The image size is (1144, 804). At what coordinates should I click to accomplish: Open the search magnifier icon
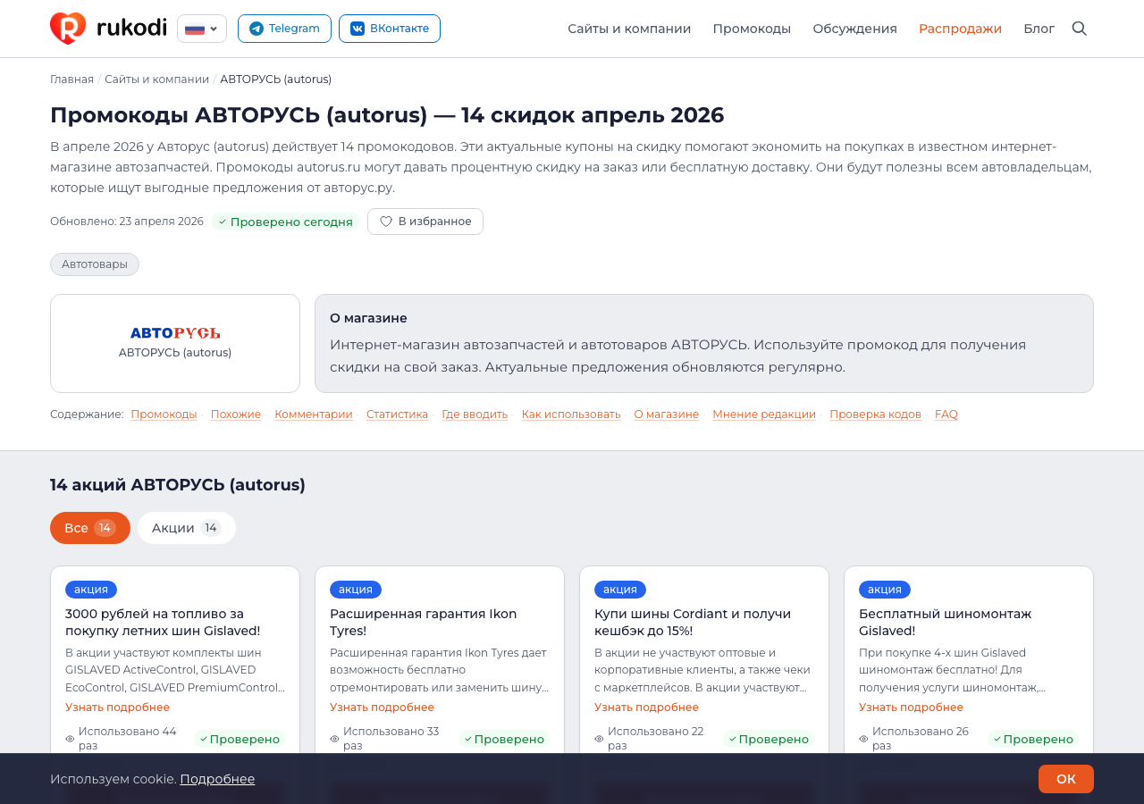click(1079, 29)
